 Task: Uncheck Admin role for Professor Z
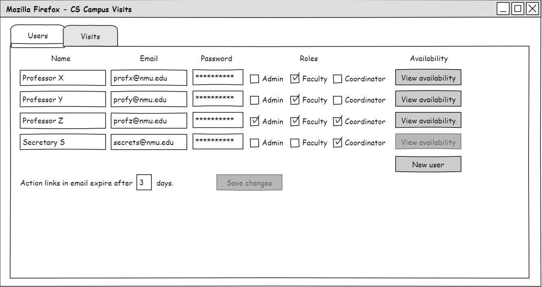point(254,121)
